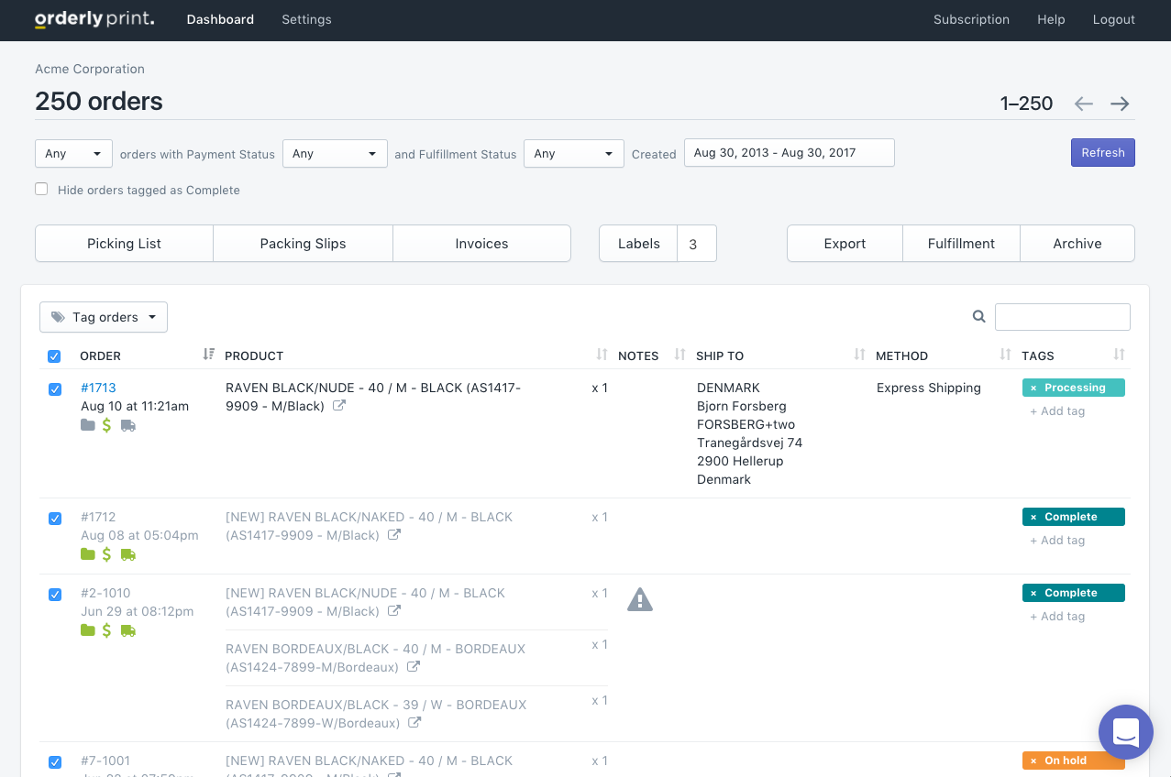This screenshot has height=777, width=1171.
Task: Click the Created date range field
Action: [789, 152]
